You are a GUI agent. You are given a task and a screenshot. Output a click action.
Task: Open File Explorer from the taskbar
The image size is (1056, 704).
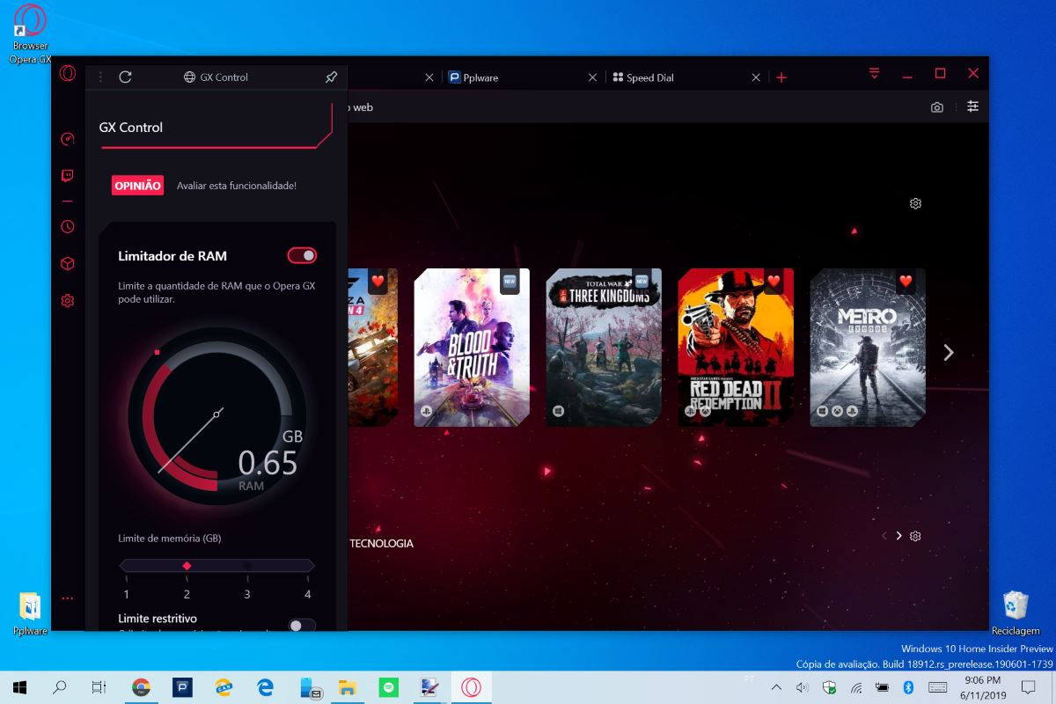[347, 687]
